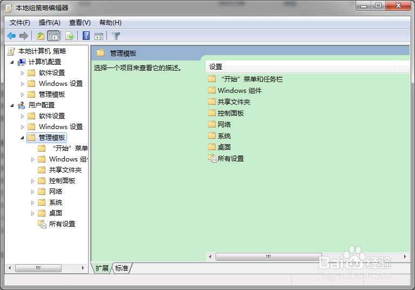
Task: Click folder icon beside 网络 in right list
Action: [212, 124]
